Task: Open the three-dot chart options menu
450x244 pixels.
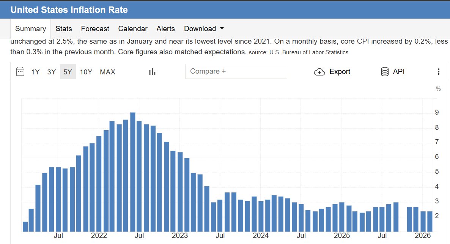Action: tap(438, 71)
